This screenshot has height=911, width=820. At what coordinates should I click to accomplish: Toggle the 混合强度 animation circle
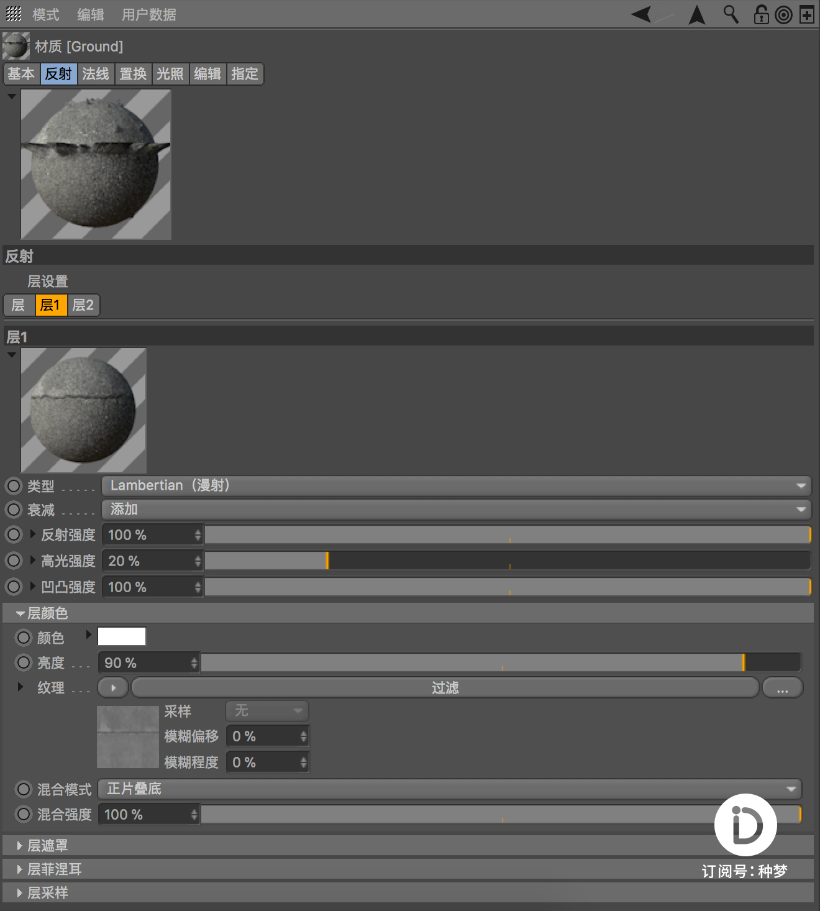24,814
